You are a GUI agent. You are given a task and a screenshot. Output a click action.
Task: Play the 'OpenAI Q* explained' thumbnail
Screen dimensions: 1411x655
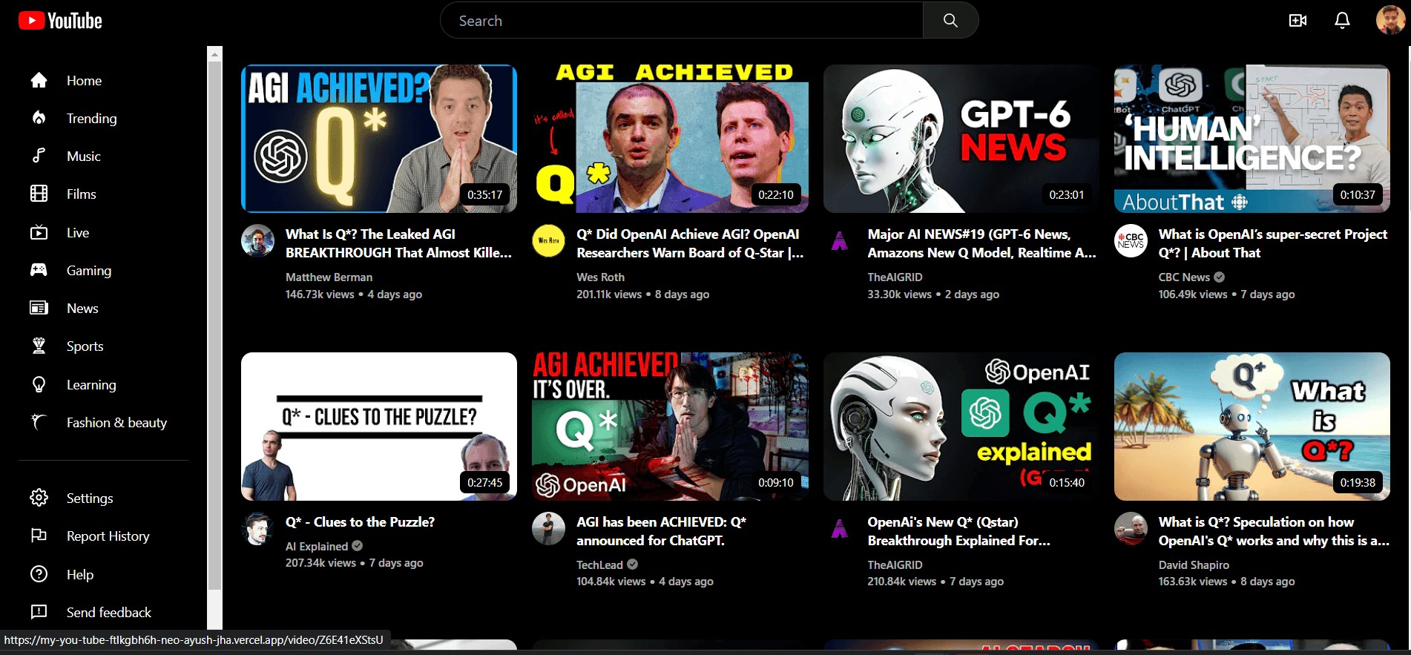coord(961,427)
